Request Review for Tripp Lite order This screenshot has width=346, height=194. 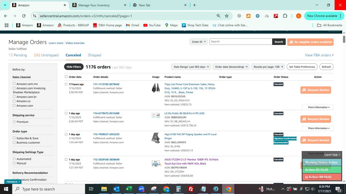tap(316, 90)
